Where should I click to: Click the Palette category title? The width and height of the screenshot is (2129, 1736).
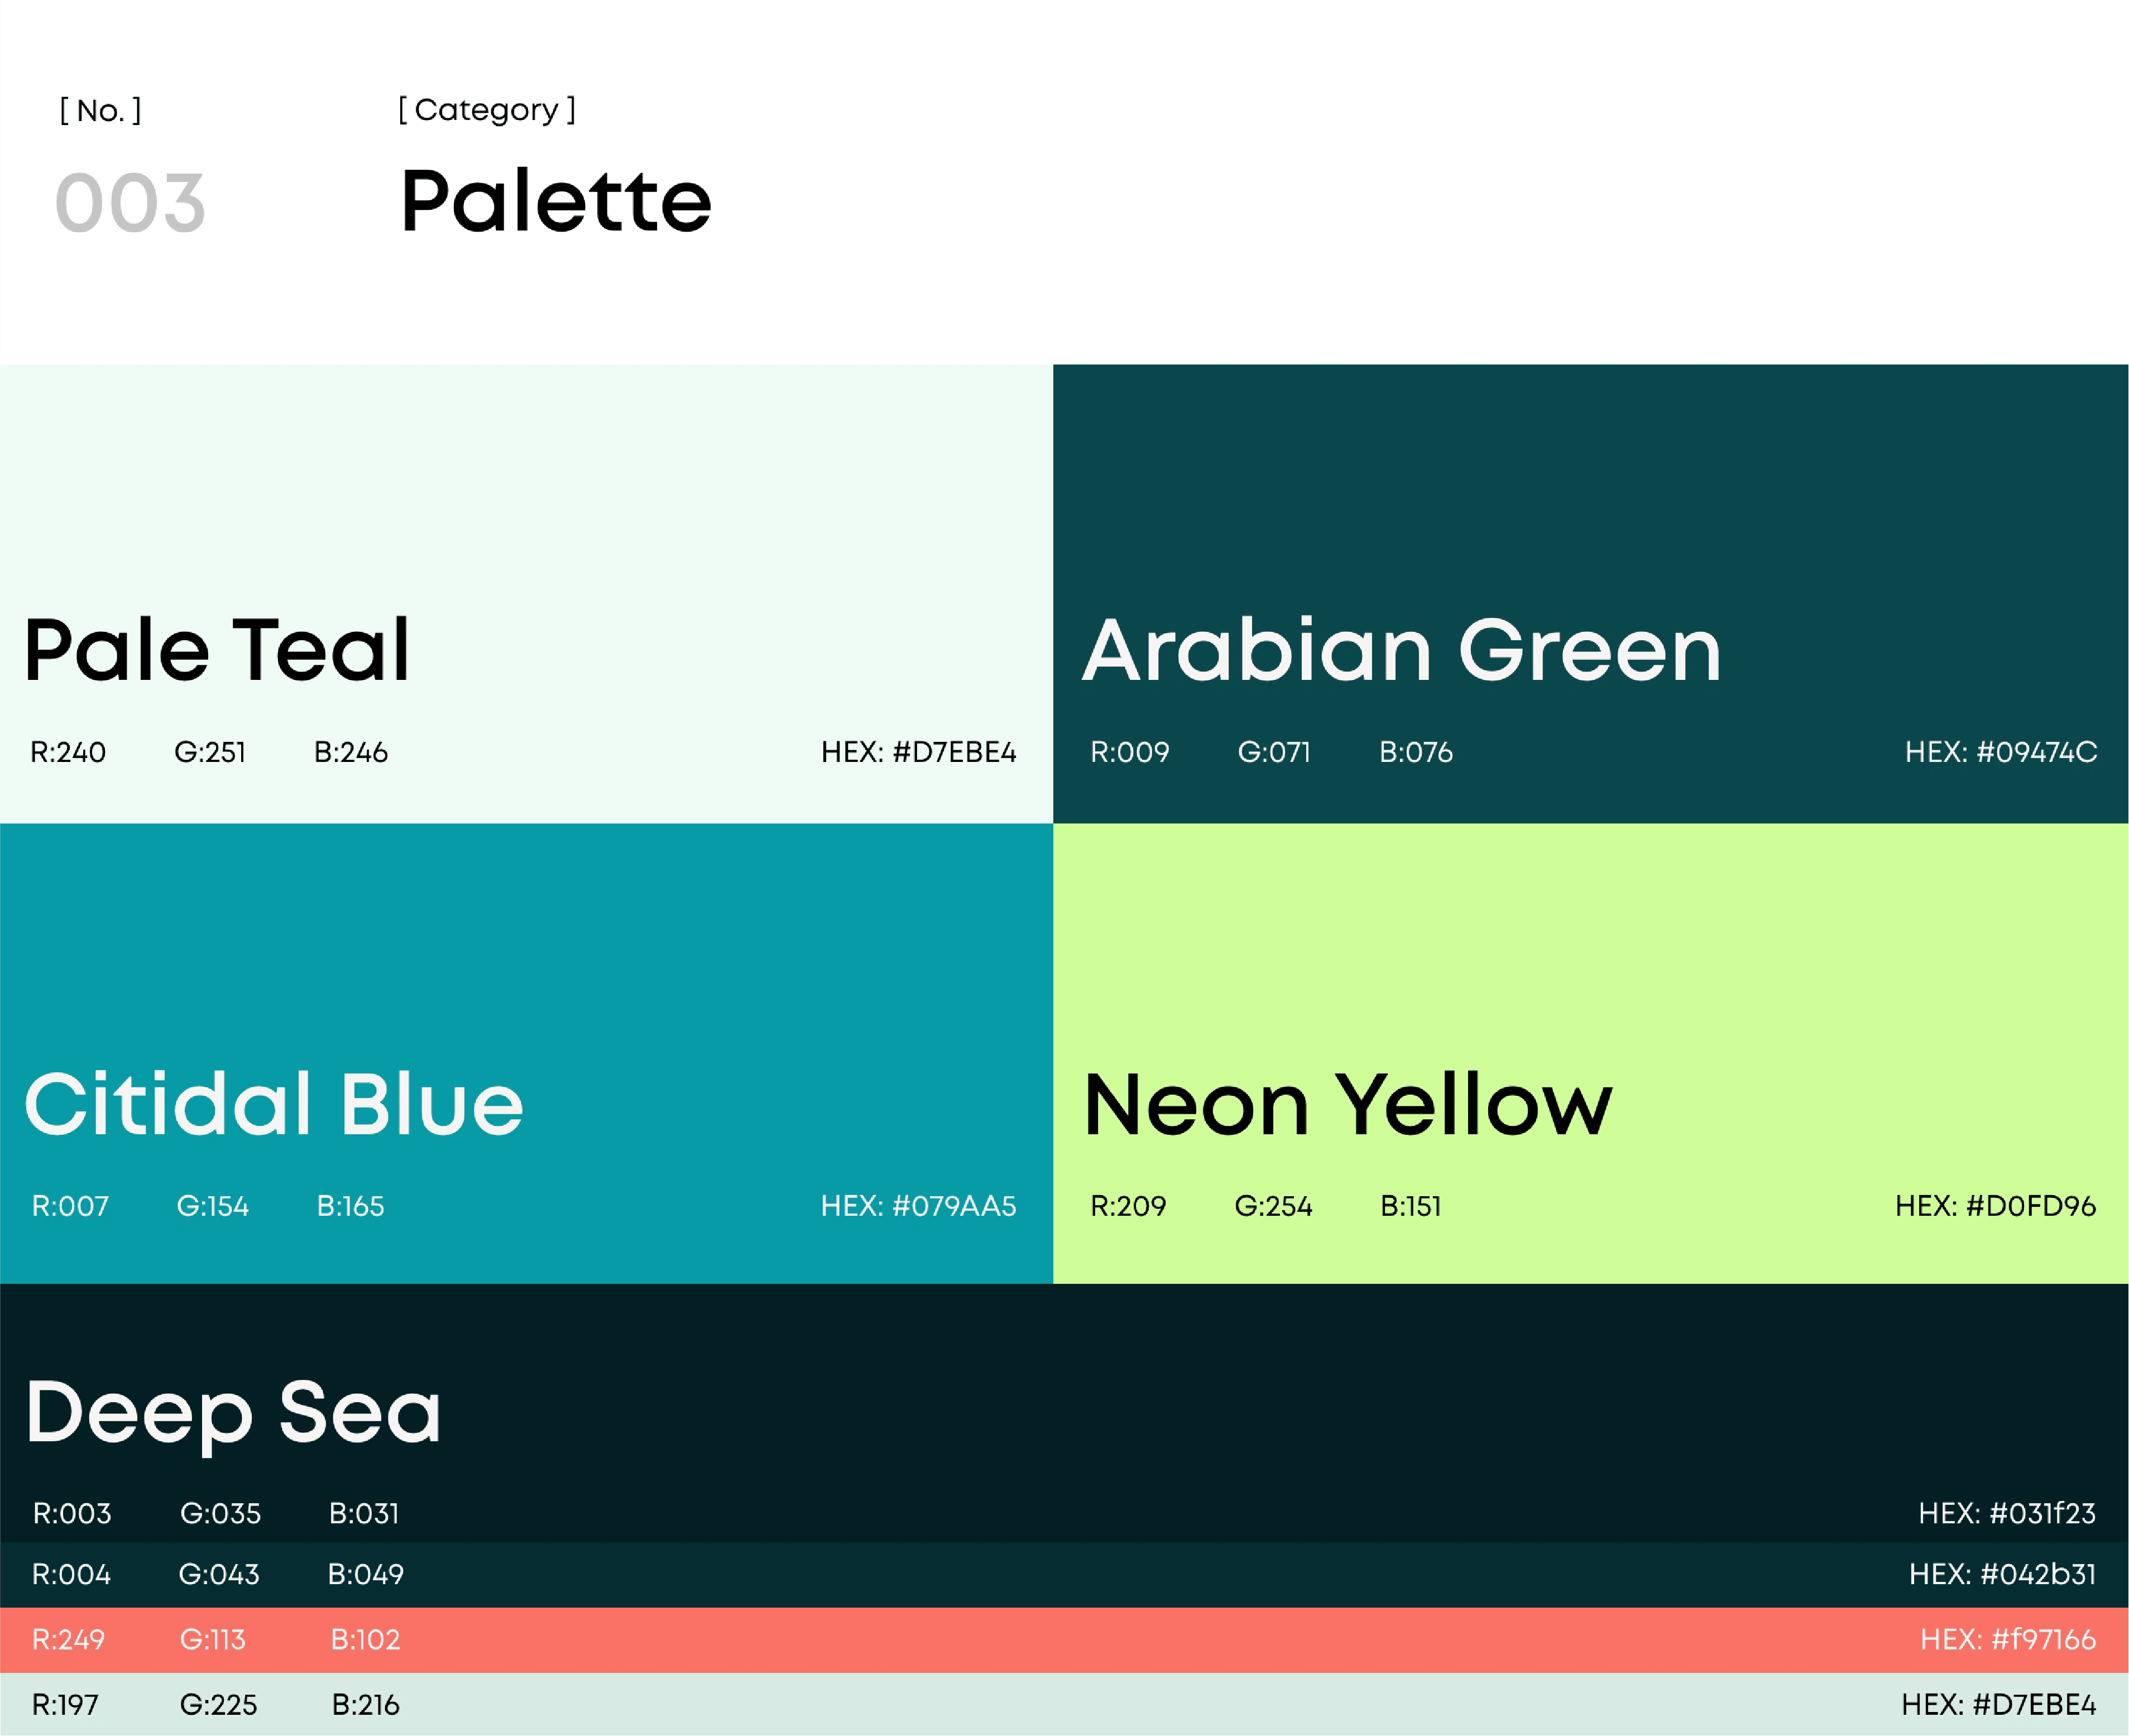[x=556, y=201]
